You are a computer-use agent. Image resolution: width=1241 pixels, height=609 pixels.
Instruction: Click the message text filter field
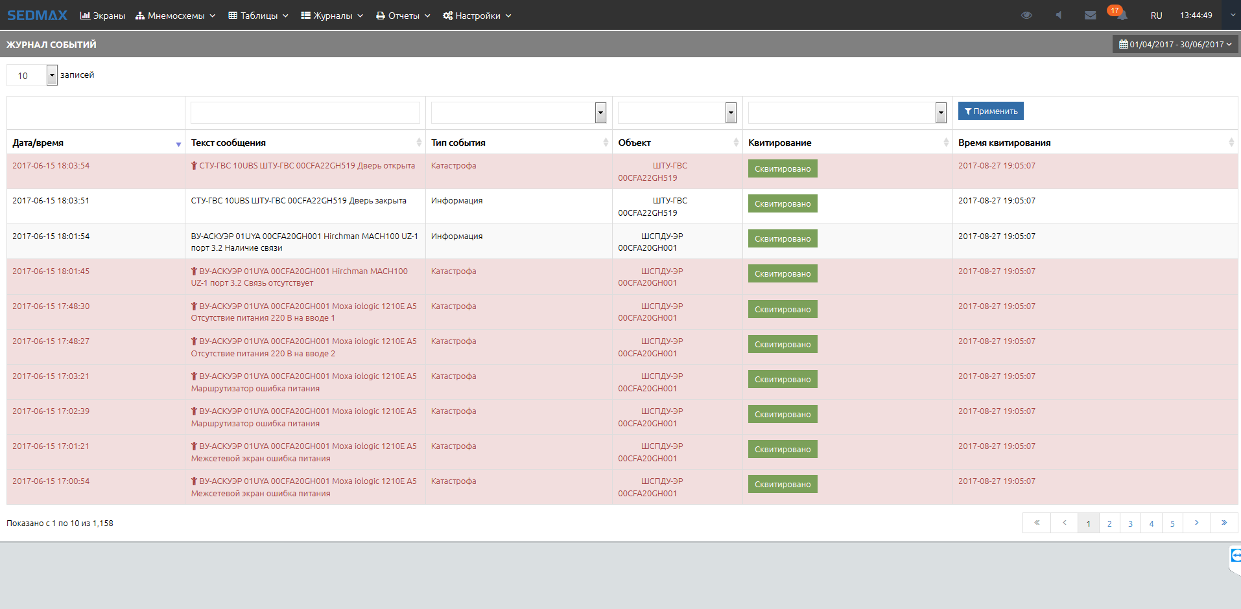point(305,113)
